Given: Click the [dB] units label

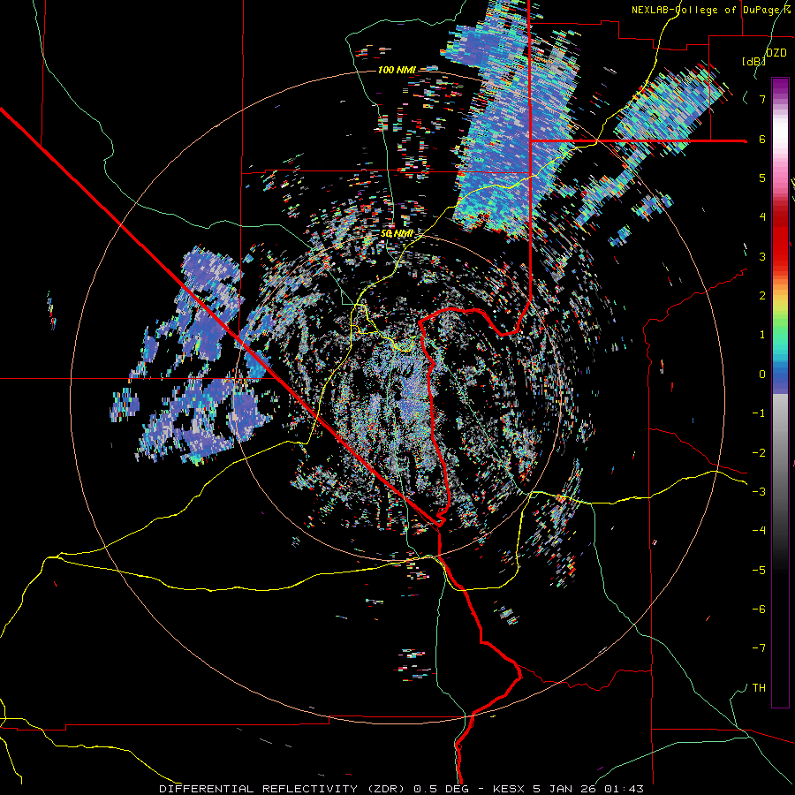Looking at the screenshot, I should pos(753,62).
